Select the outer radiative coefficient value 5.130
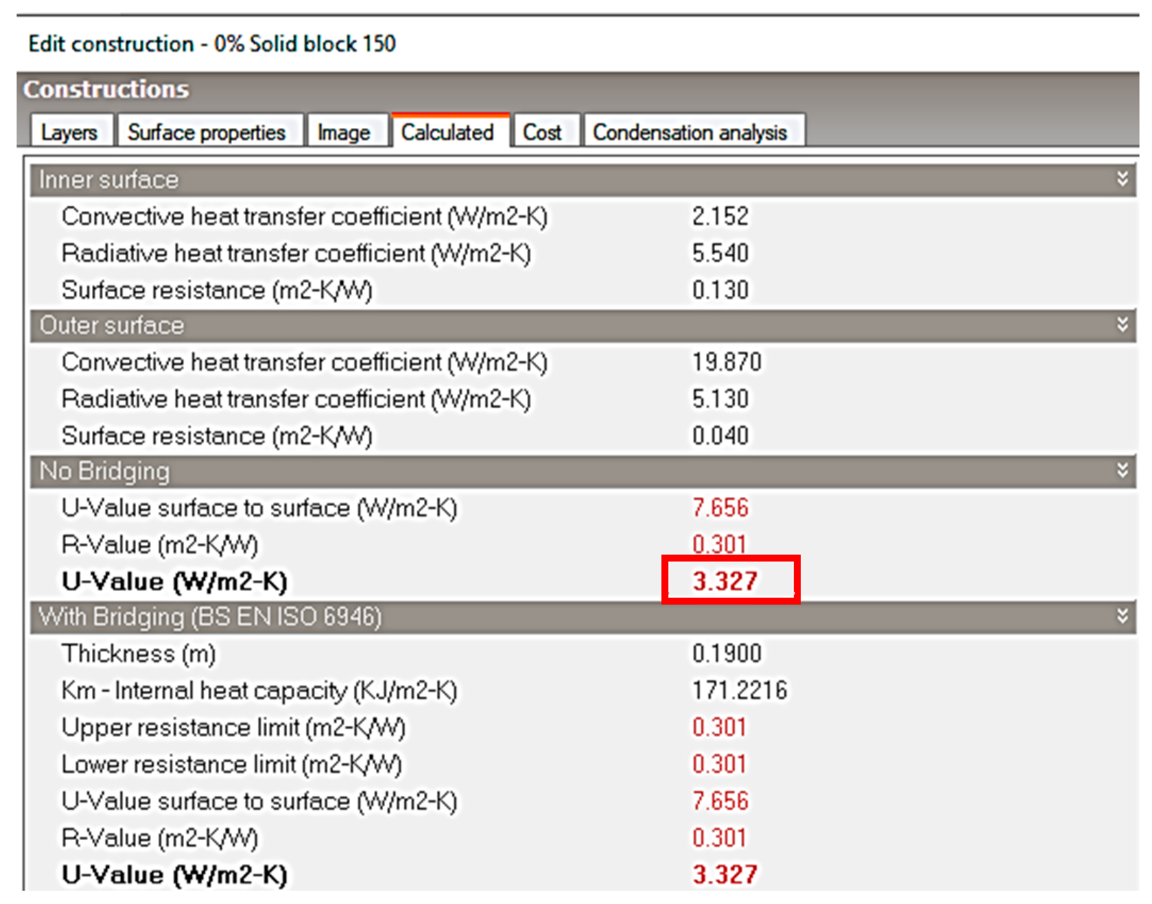The height and width of the screenshot is (904, 1152). 720,399
